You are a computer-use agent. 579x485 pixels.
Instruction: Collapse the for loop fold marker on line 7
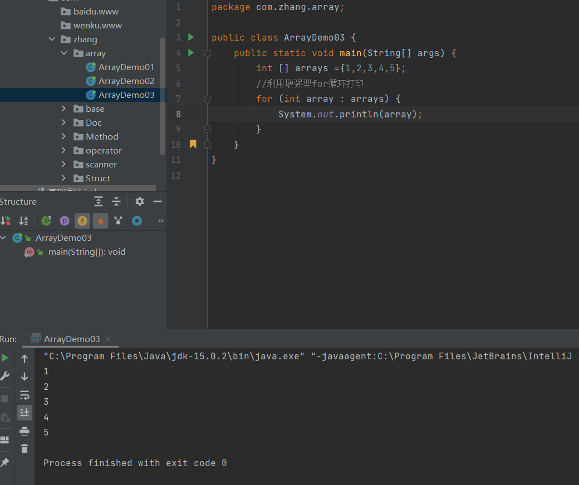(x=208, y=99)
